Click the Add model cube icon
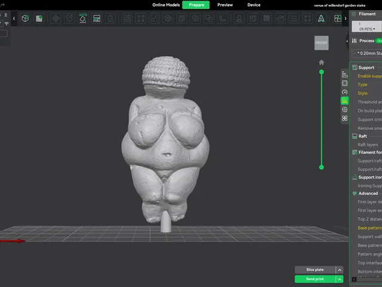 pos(25,19)
